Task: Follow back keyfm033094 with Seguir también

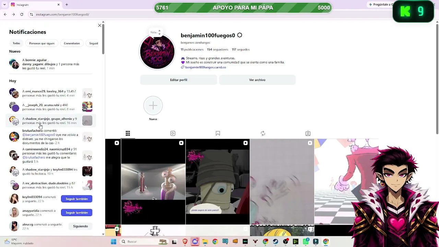Action: (x=76, y=199)
